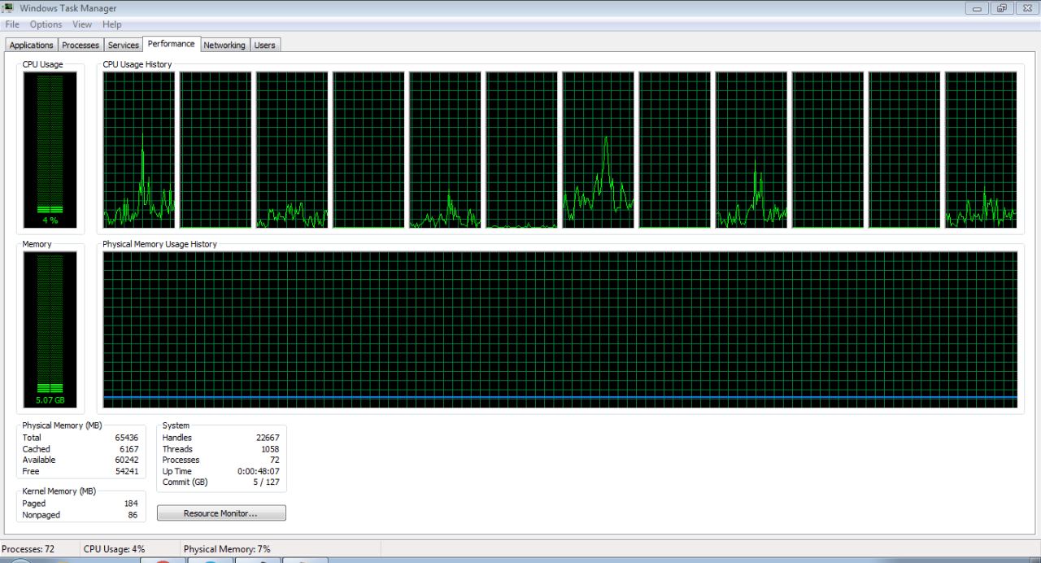Click the Threads value 1058

tap(269, 449)
